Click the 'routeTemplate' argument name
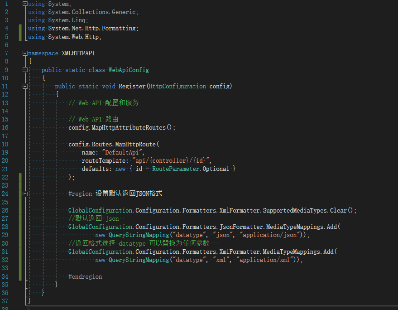This screenshot has height=310, width=398. pos(104,160)
